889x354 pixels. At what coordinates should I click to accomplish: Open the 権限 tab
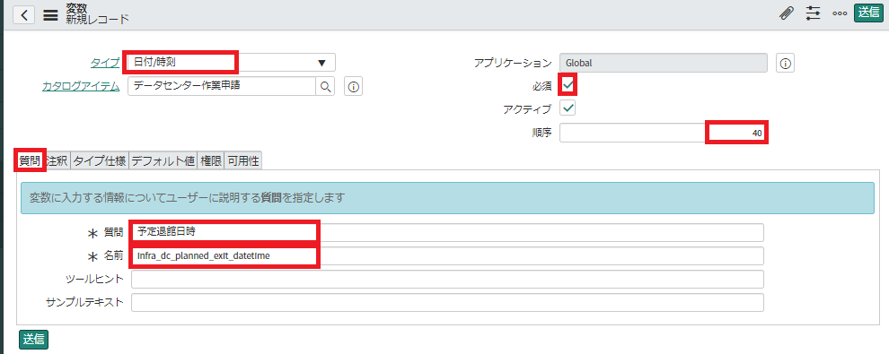211,160
